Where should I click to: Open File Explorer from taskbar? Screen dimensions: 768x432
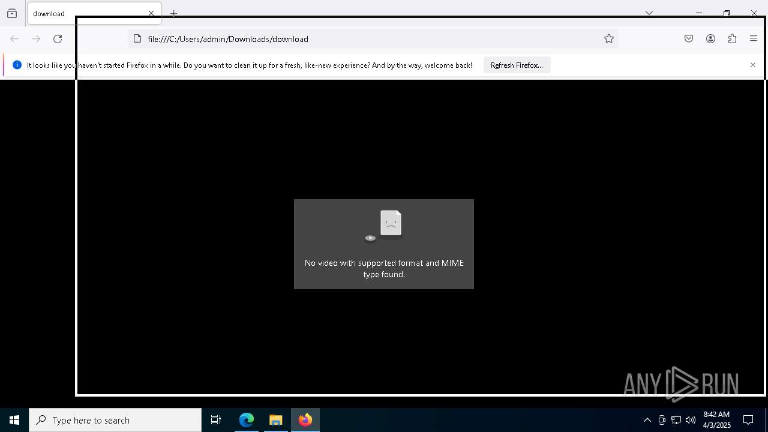point(276,420)
